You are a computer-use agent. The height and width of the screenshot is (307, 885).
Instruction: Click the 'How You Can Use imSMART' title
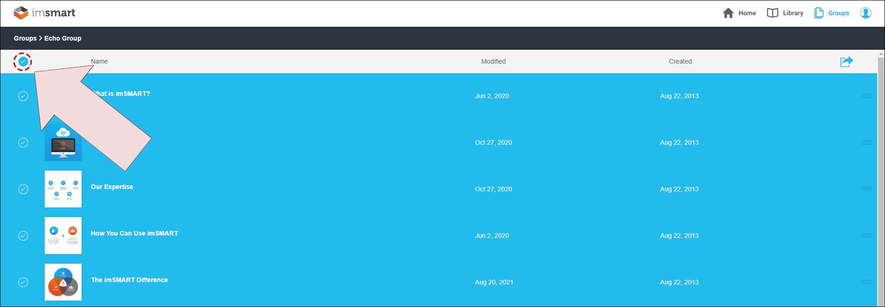(135, 233)
